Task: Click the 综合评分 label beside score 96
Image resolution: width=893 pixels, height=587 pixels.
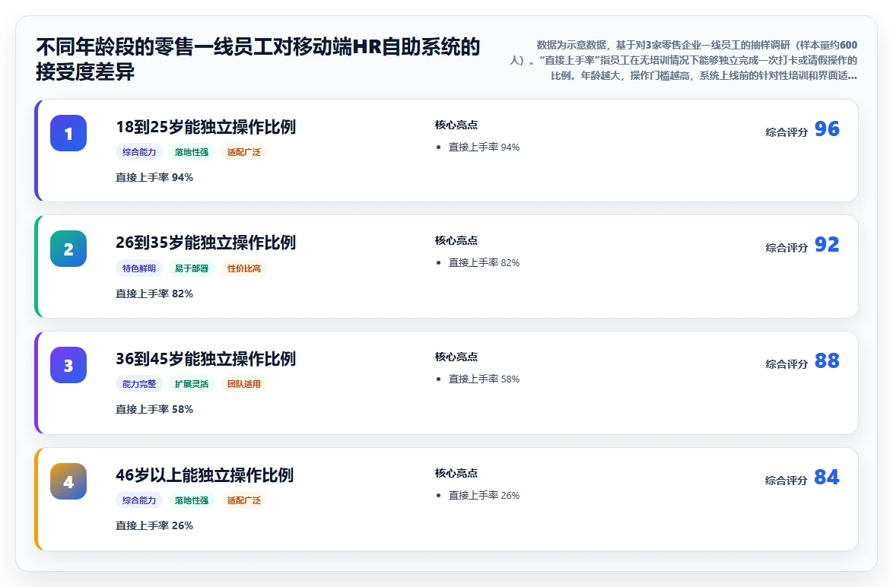Action: (787, 132)
